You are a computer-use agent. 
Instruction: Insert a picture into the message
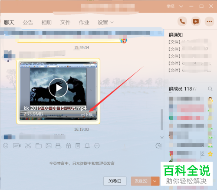coord(49,146)
